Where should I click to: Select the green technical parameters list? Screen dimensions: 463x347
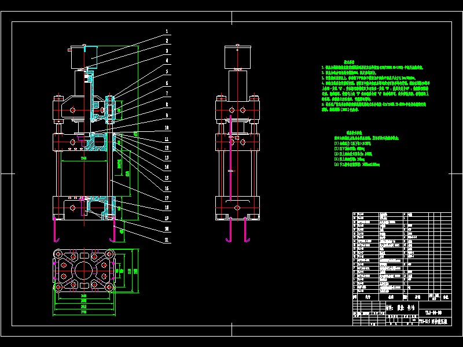[x=366, y=149]
